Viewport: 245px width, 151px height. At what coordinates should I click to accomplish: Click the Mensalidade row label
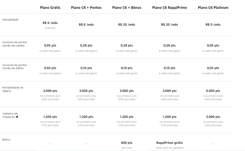tap(11, 20)
